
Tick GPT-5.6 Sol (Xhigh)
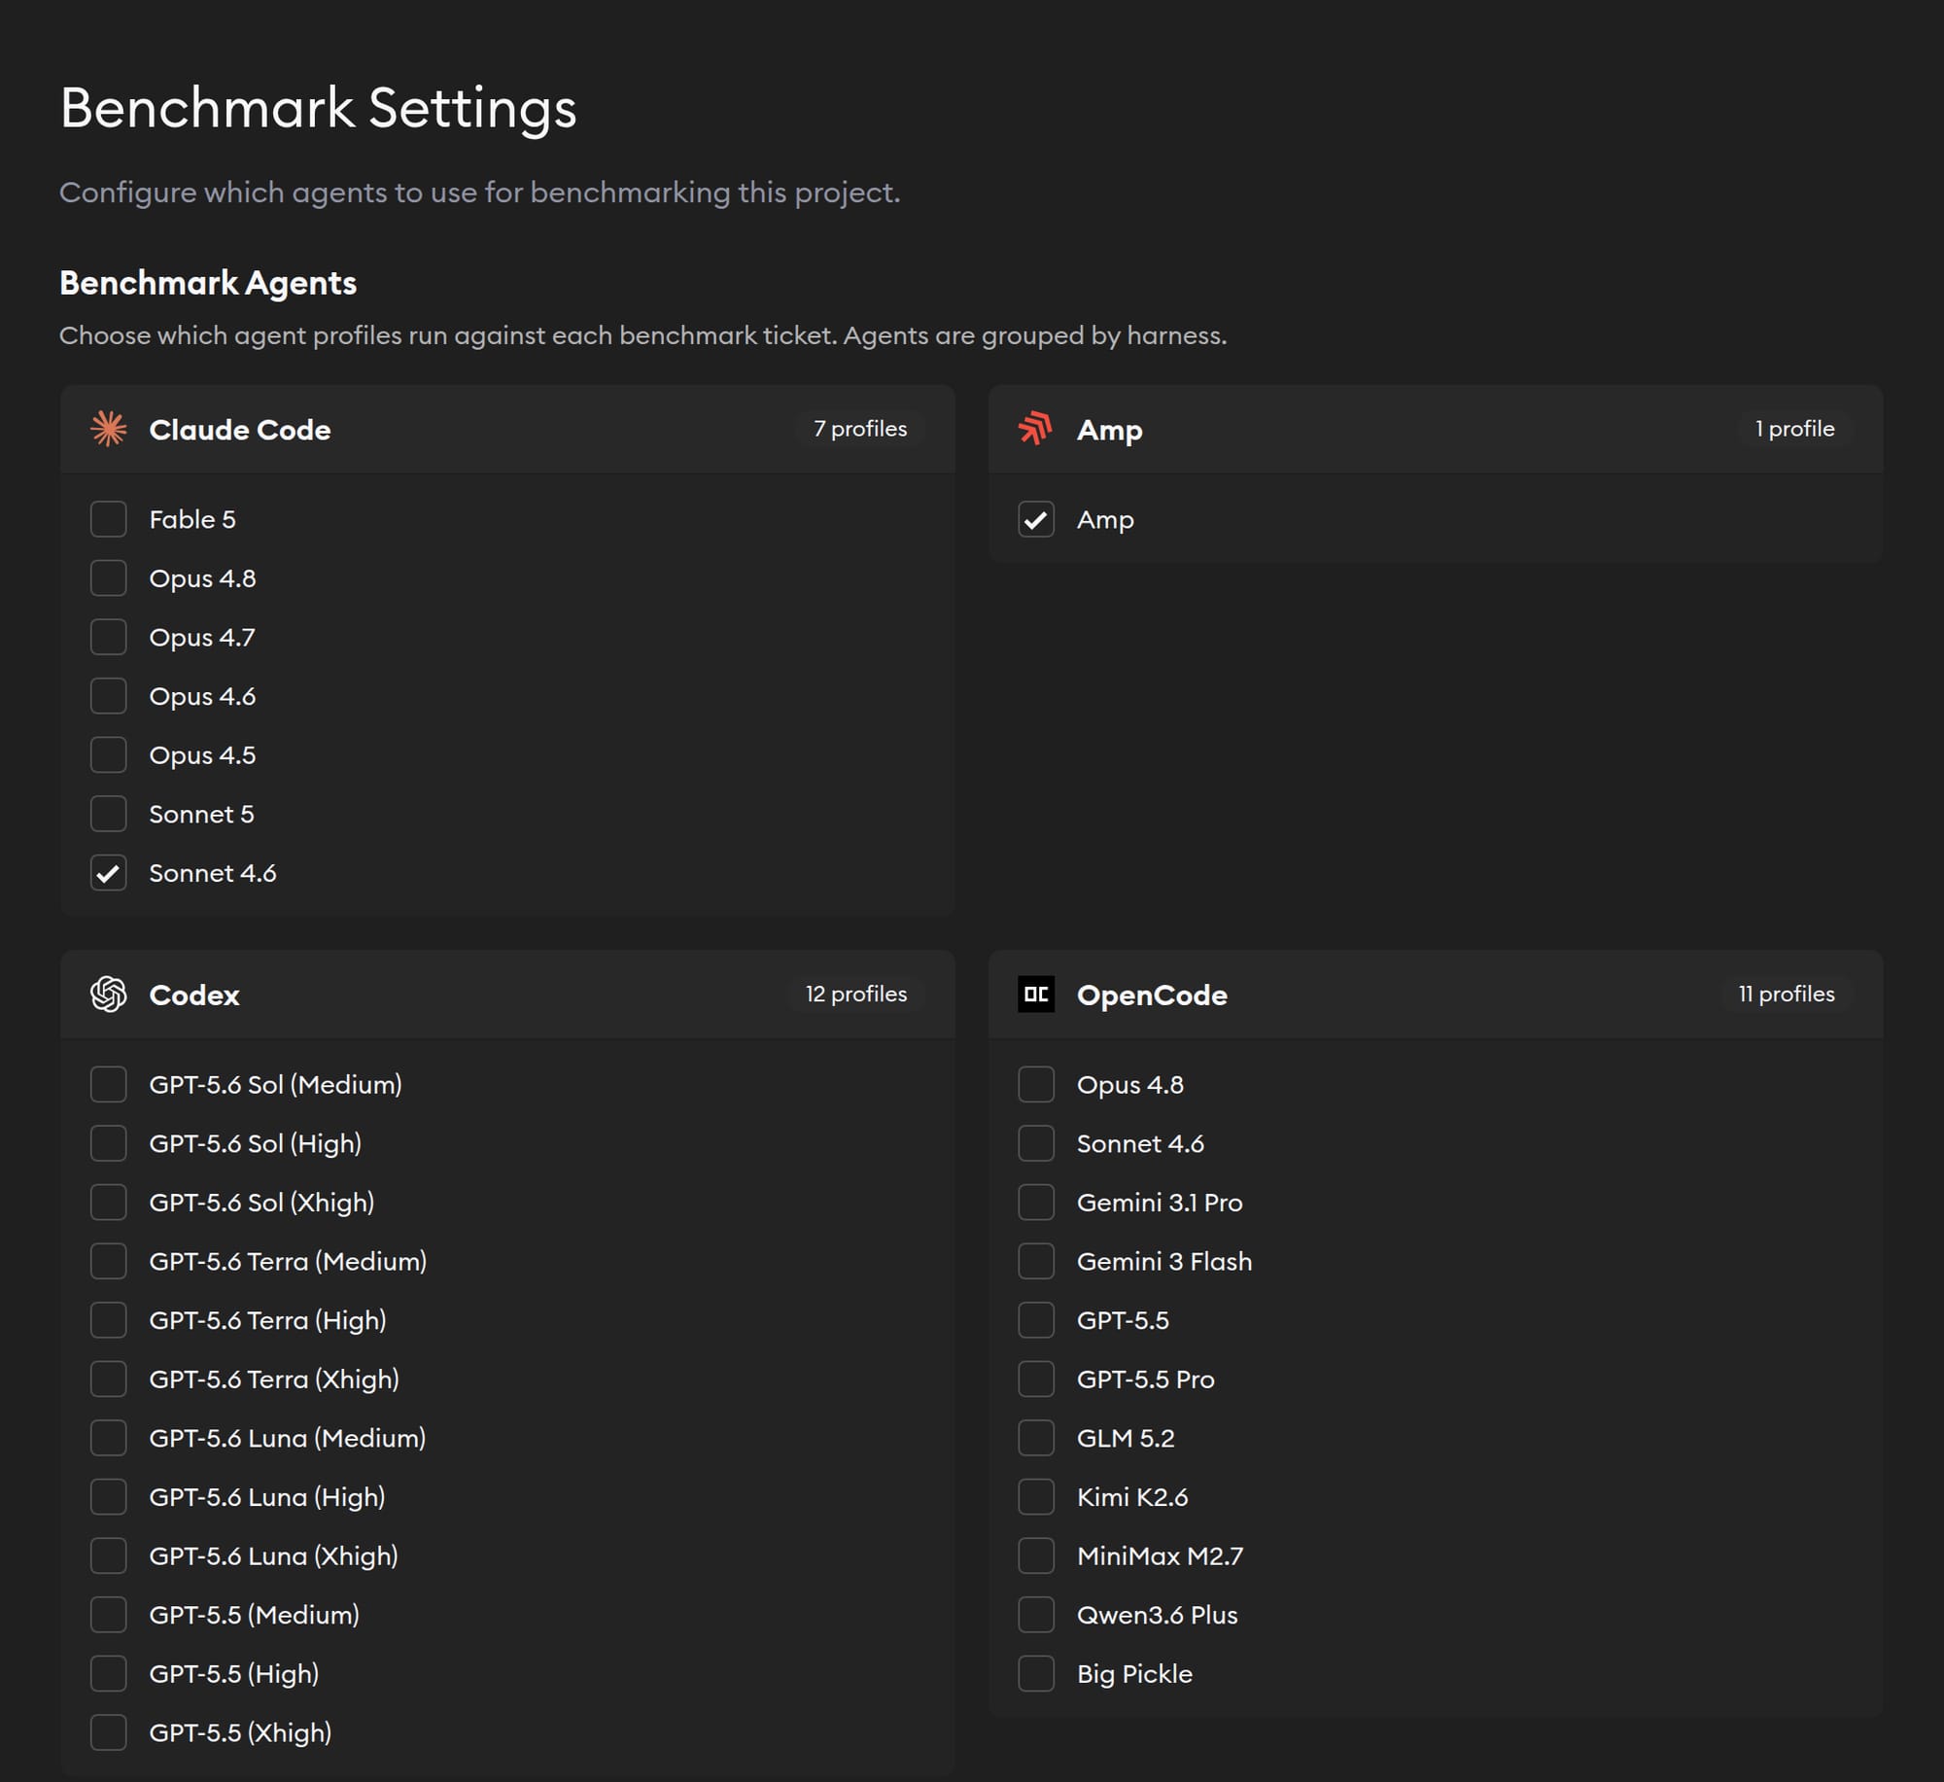coord(109,1203)
